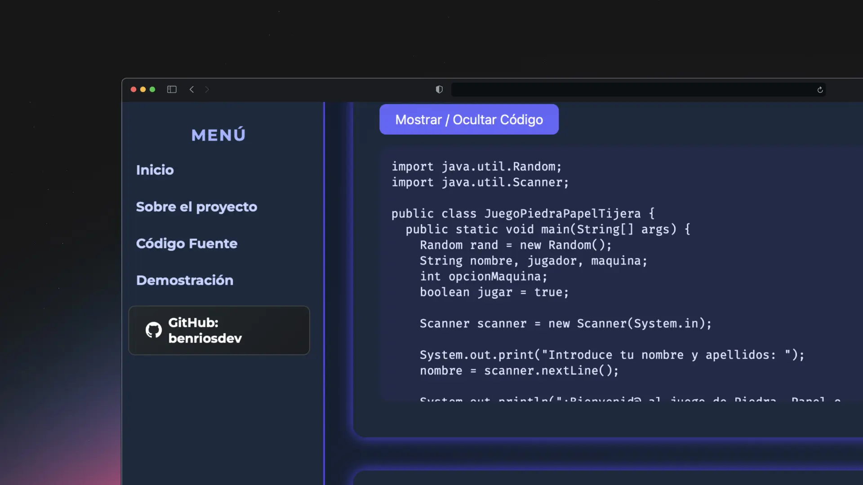This screenshot has height=485, width=863.
Task: Select "Inicio" in the menu
Action: 155,170
